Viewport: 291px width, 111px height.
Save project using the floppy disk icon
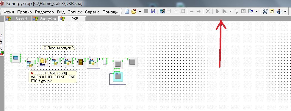click(153, 12)
